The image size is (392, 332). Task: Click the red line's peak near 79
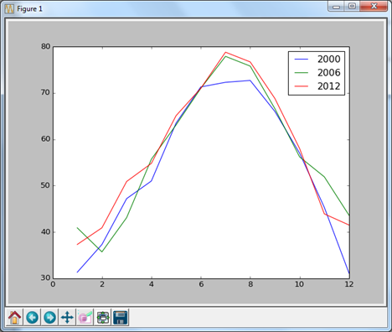coord(225,52)
